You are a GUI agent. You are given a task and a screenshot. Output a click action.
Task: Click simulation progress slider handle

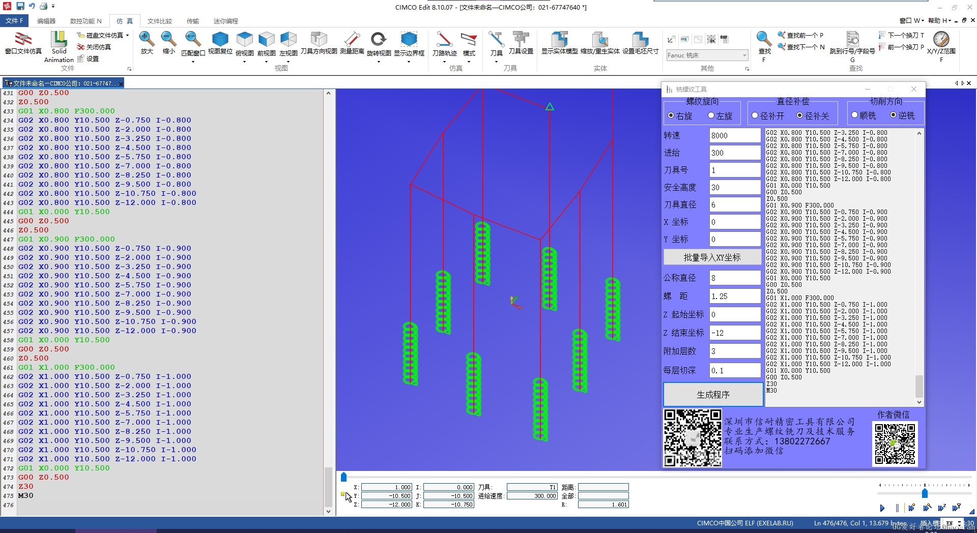343,477
